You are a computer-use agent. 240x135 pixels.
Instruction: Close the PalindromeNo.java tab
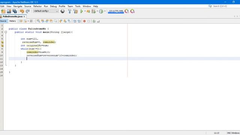[24, 16]
